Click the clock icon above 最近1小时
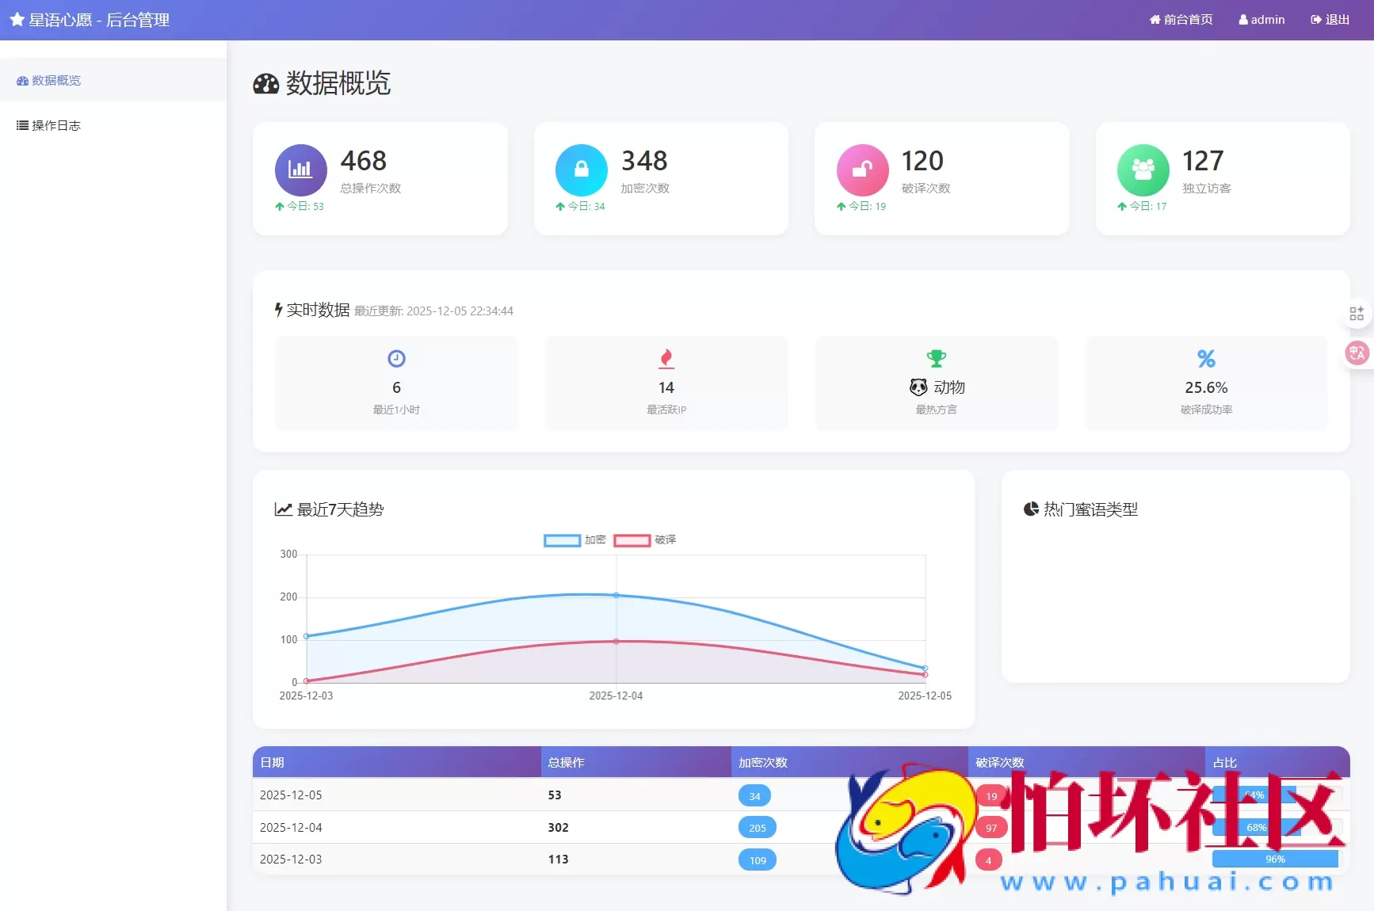Screen dimensions: 1374x911 click(x=396, y=359)
